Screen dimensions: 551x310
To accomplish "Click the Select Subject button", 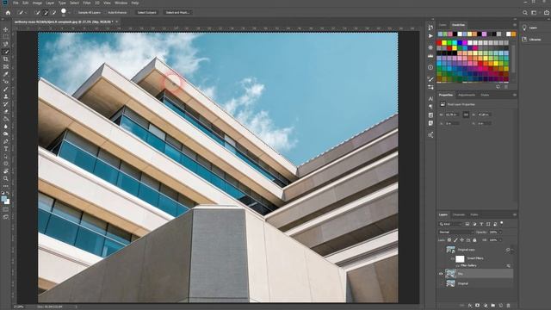I will (146, 12).
